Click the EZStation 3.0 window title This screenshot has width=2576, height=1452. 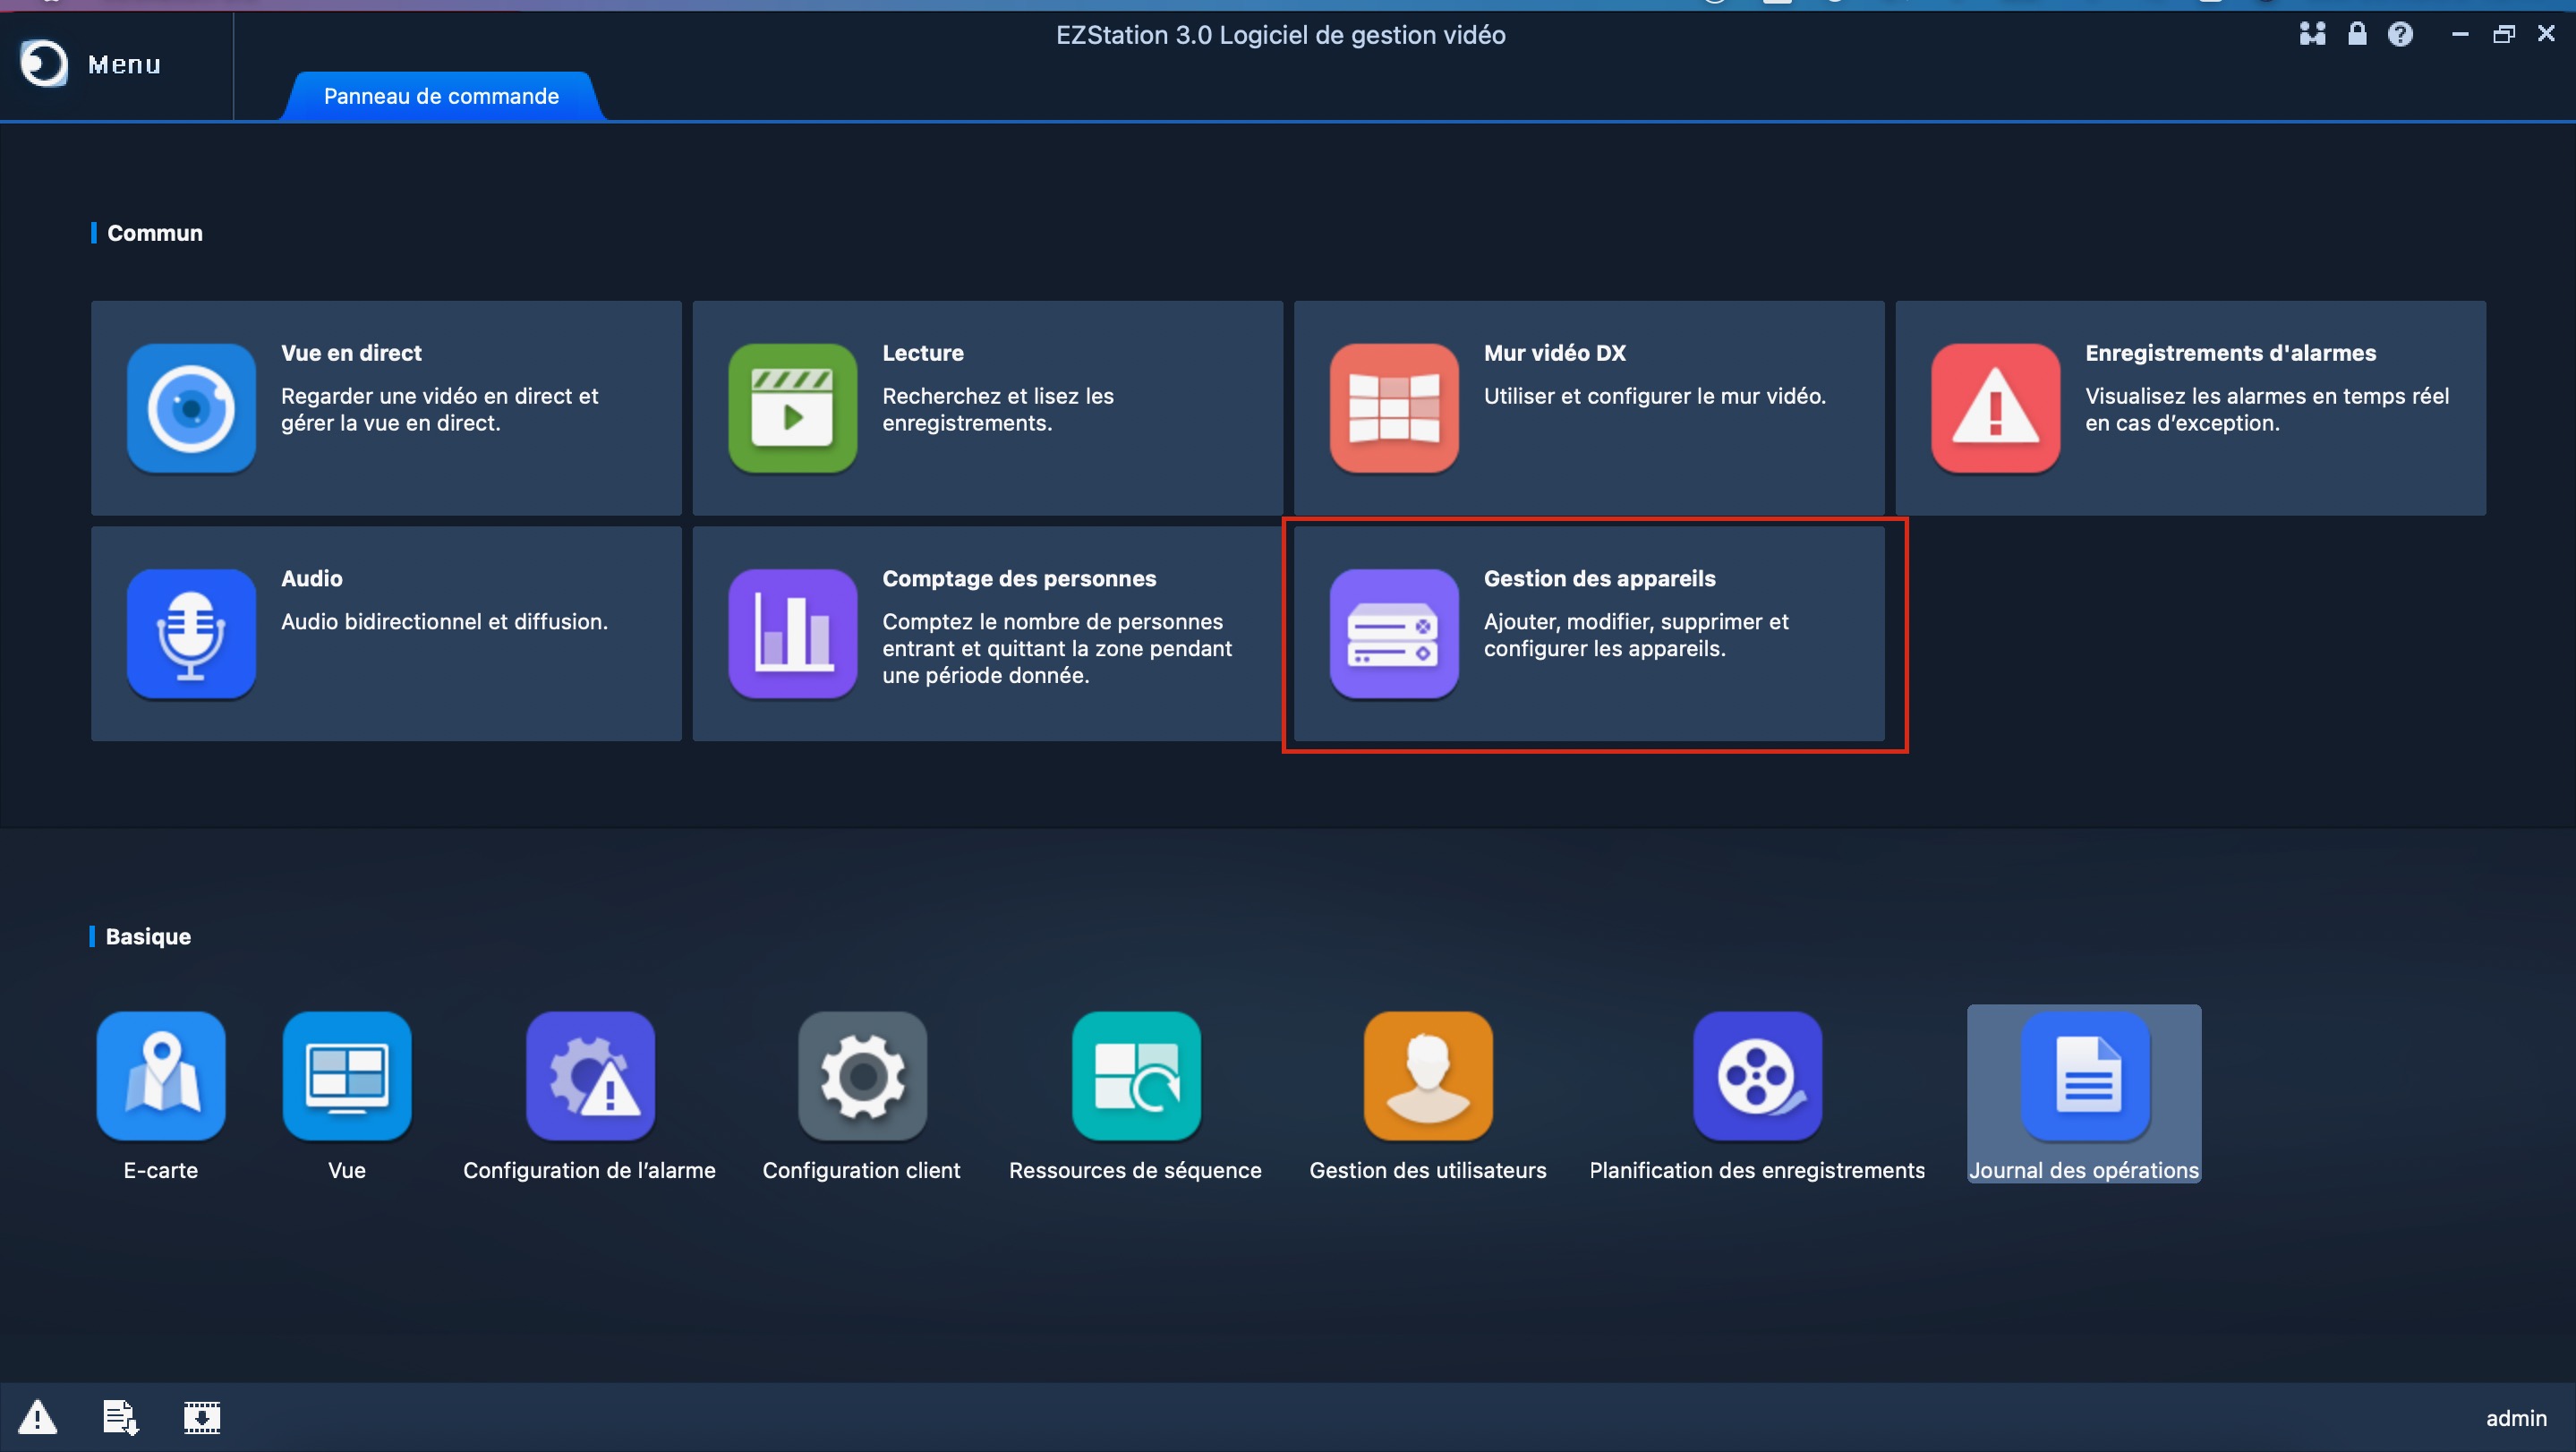1280,35
